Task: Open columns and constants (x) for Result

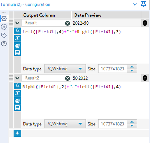Action: point(17,38)
